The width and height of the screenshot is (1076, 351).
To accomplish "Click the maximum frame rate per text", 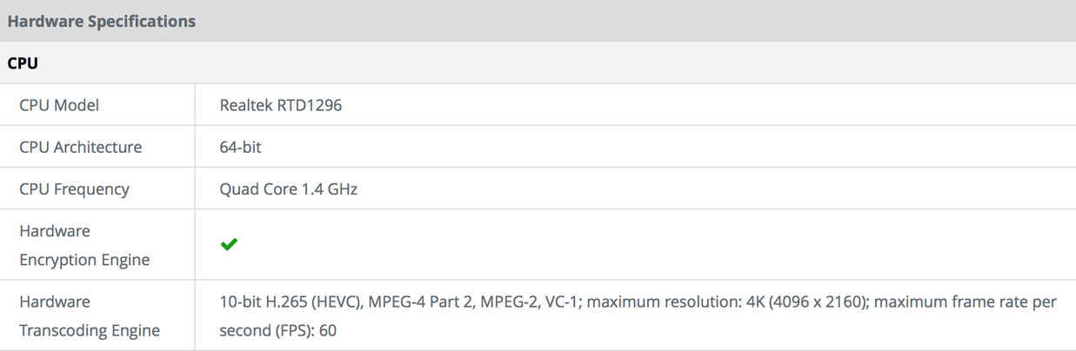I will pos(966,301).
